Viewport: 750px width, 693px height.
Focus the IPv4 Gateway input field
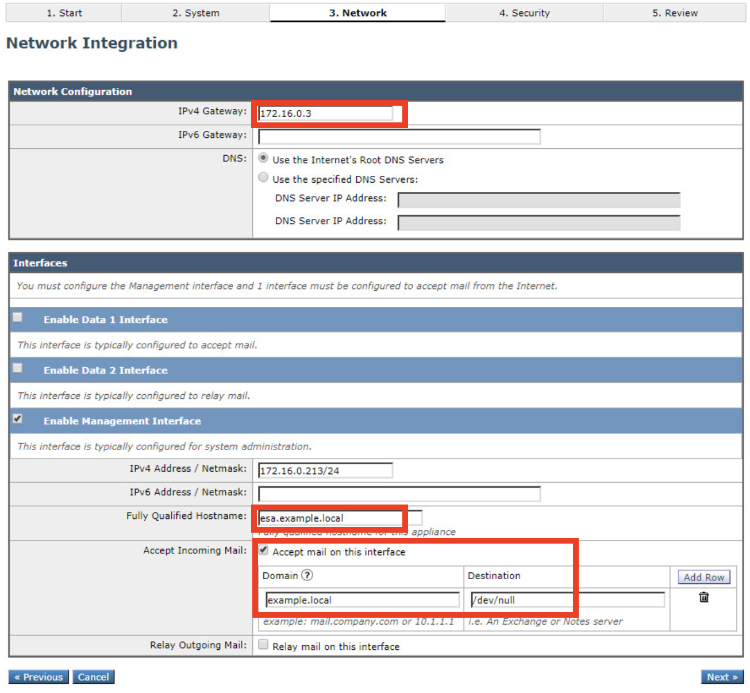pyautogui.click(x=325, y=114)
